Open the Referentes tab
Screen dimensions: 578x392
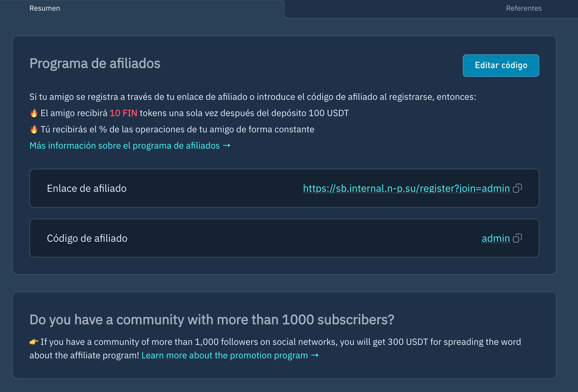click(x=524, y=8)
